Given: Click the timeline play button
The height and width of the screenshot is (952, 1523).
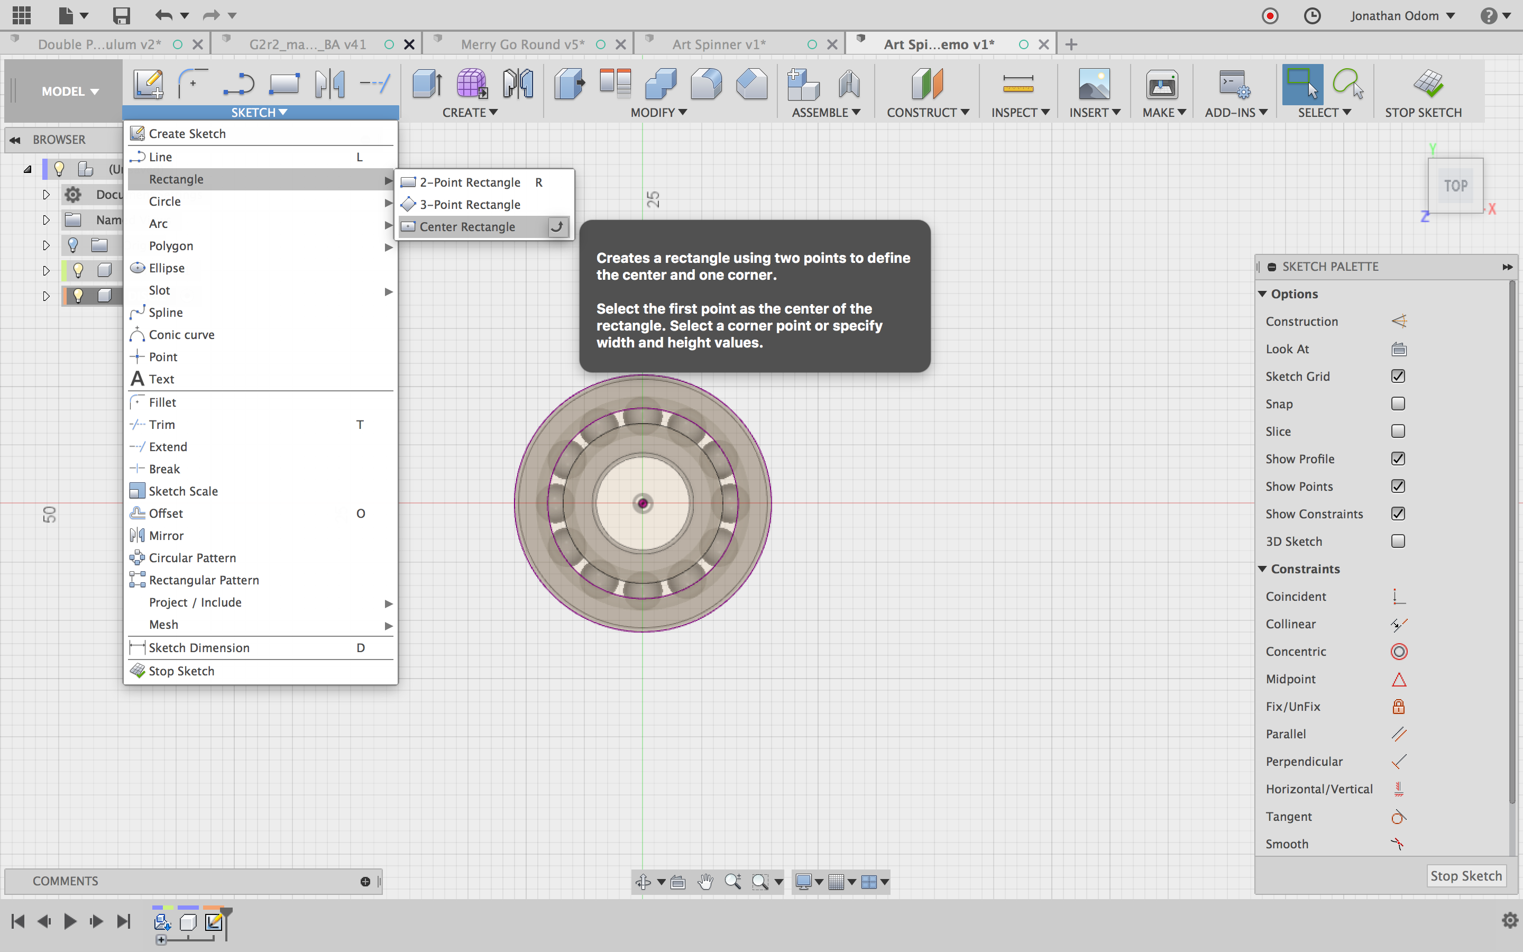Looking at the screenshot, I should [70, 922].
